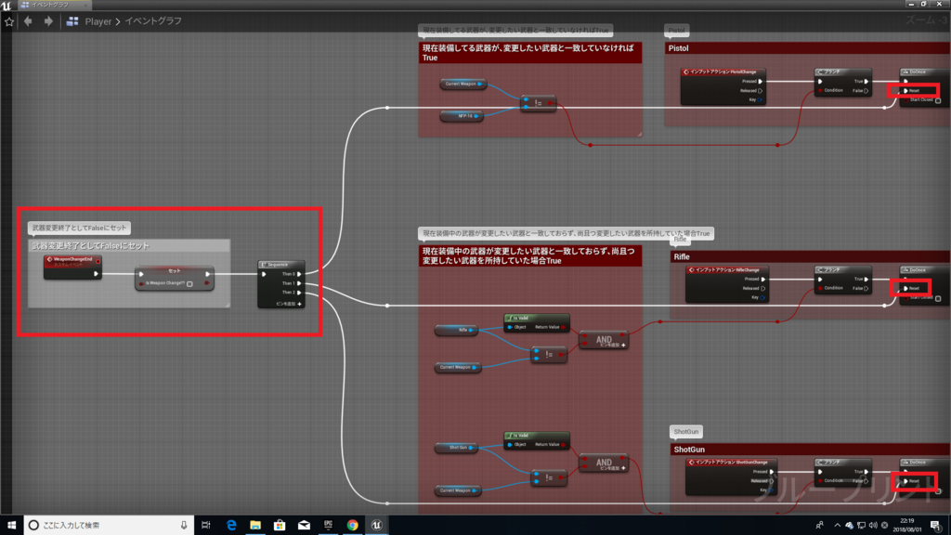Open Unreal Editor from the taskbar
Image resolution: width=951 pixels, height=535 pixels.
(377, 526)
